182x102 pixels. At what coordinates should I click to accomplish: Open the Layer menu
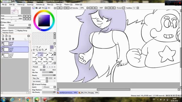pyautogui.click(x=30, y=5)
